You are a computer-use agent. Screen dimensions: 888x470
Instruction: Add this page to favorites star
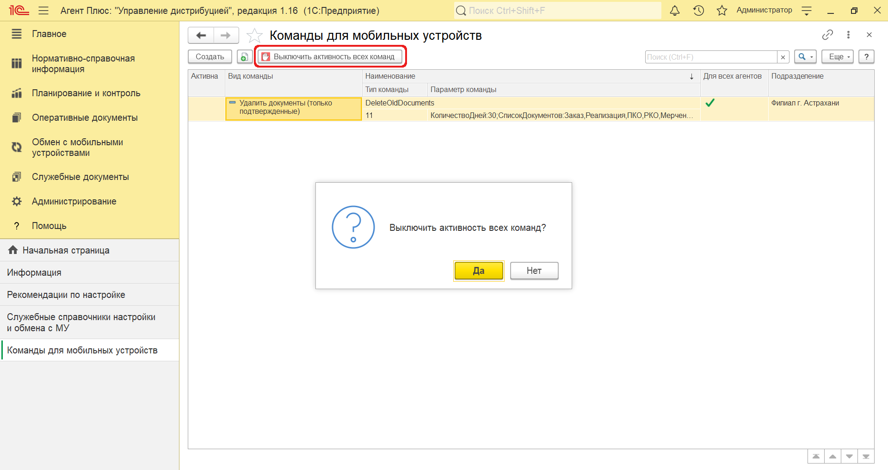point(254,36)
